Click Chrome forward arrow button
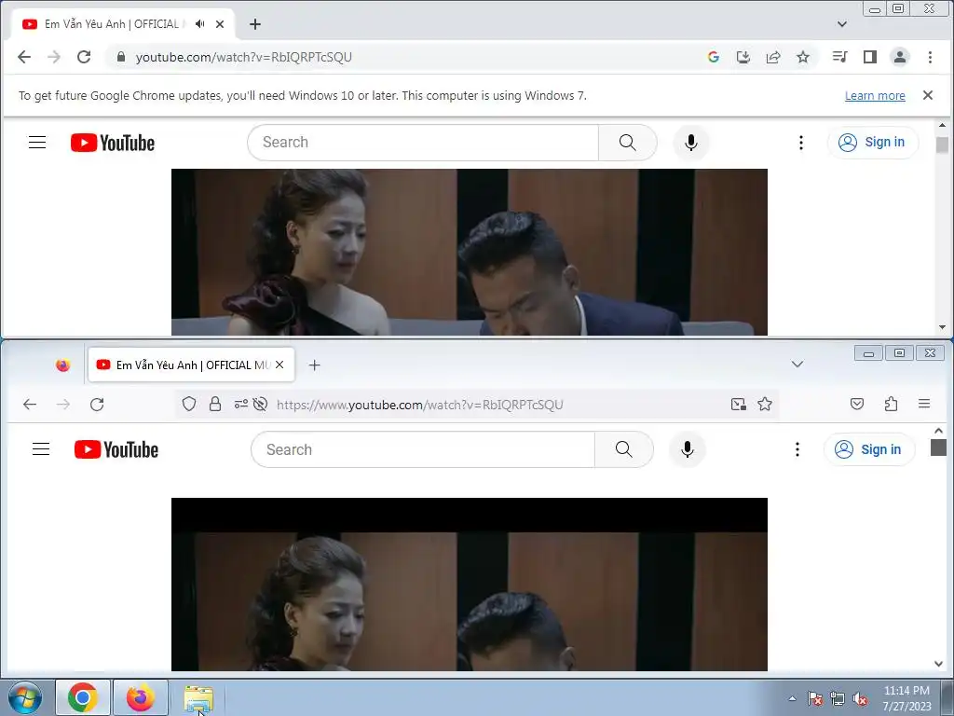Viewport: 954px width, 716px height. click(x=53, y=57)
